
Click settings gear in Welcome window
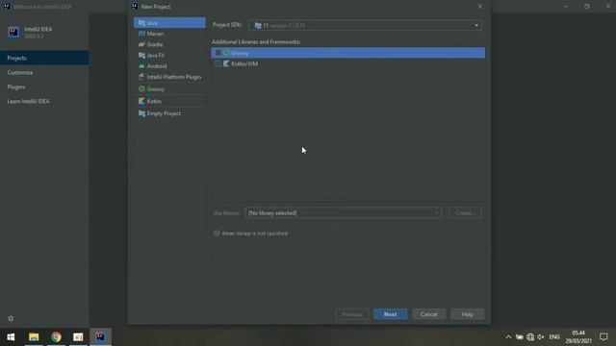[x=11, y=318]
